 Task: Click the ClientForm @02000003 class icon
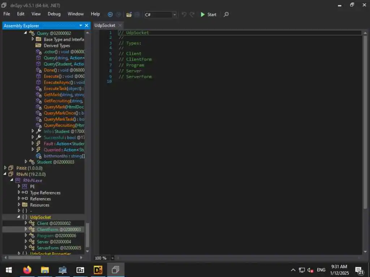[32, 229]
